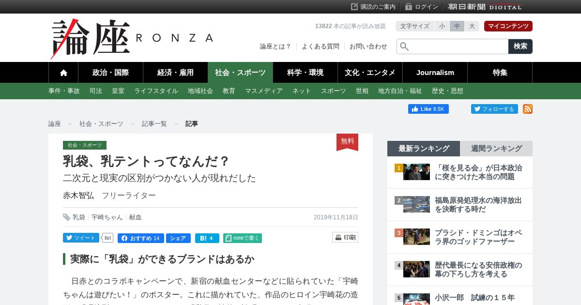Screen dimensions: 581x305
Task: Open ライフスタイル subcategory
Action: pos(156,91)
